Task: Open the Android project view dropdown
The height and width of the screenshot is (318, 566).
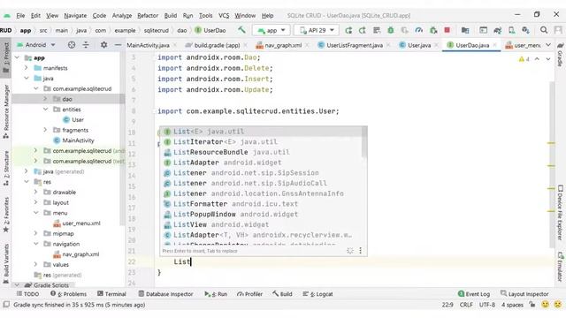Action: [x=36, y=45]
